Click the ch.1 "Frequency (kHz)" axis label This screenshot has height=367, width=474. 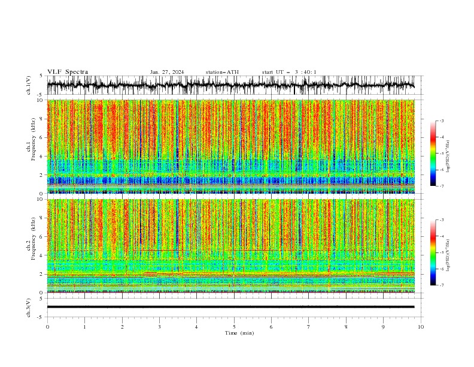coord(34,140)
